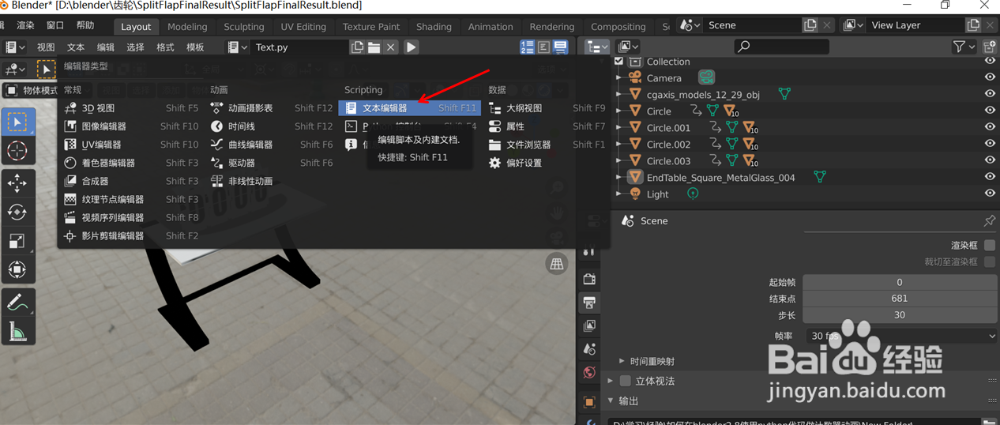Image resolution: width=1000 pixels, height=425 pixels.
Task: Click the new text copy icon beside Text.py
Action: tap(358, 47)
